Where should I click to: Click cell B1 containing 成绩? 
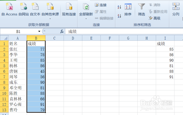36,44
